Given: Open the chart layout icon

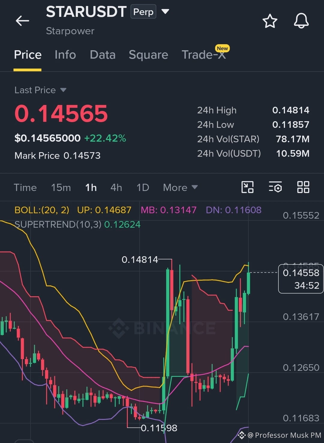Looking at the screenshot, I should 247,187.
